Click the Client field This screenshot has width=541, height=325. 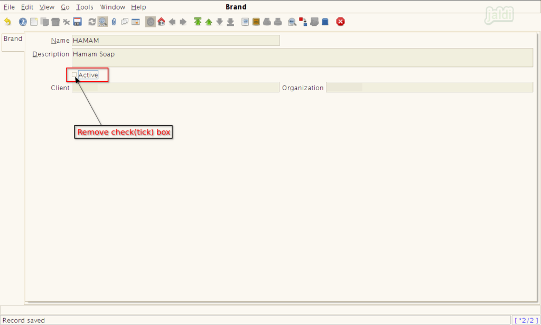(x=175, y=87)
